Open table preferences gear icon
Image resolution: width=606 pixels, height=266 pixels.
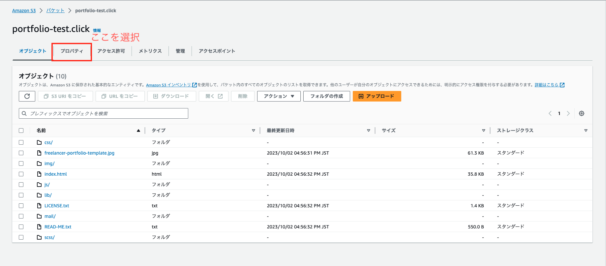582,113
